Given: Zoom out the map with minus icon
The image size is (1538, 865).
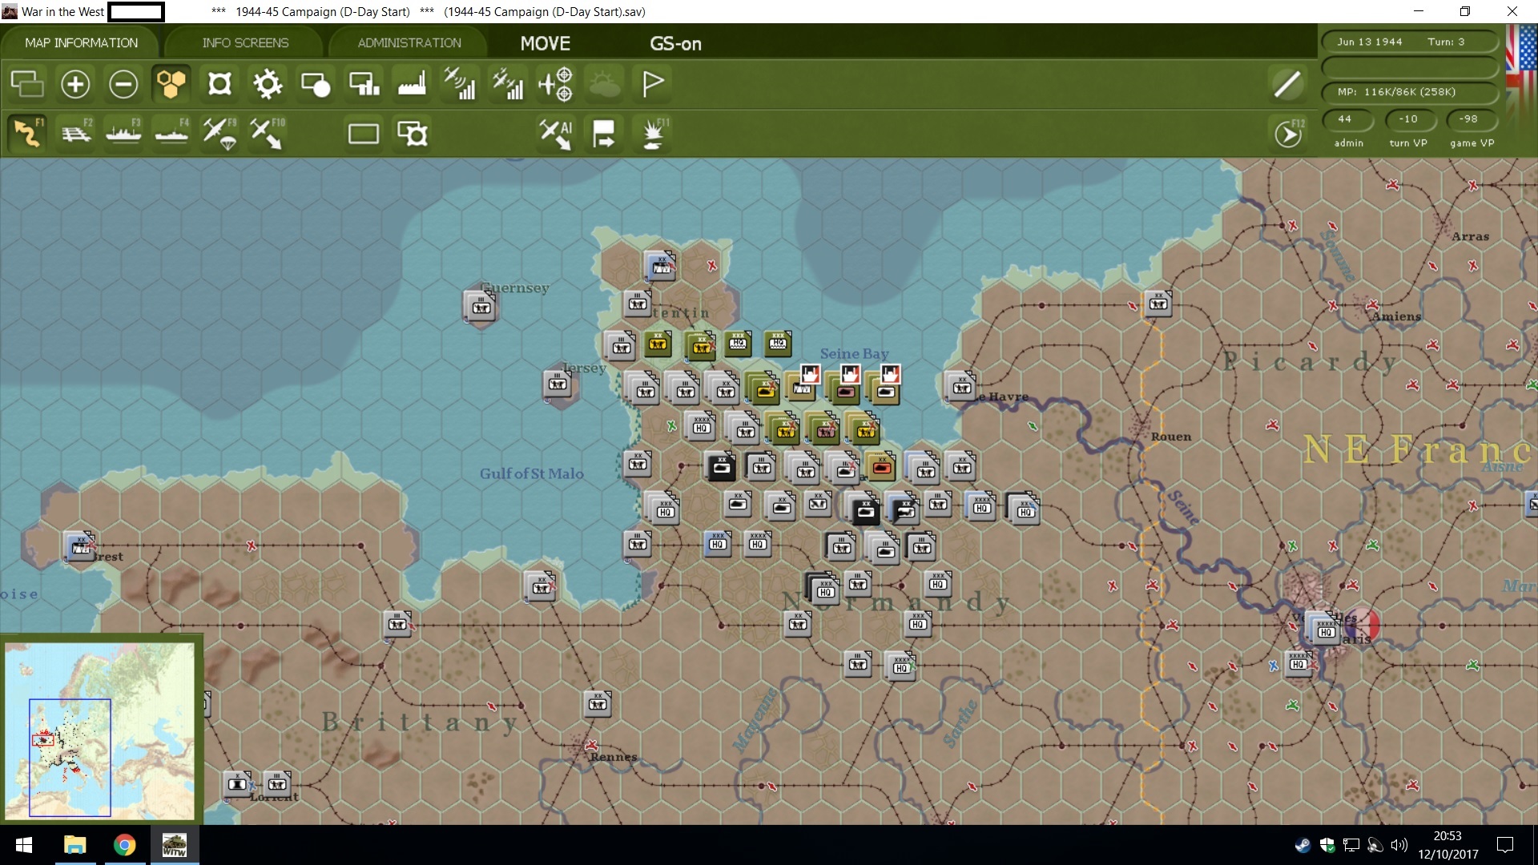Looking at the screenshot, I should pyautogui.click(x=123, y=83).
